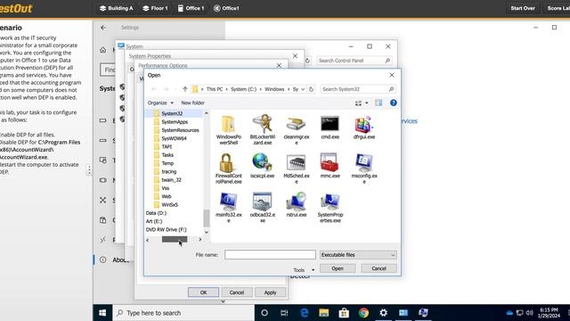Select SystemApps folder in tree
This screenshot has height=321, width=570.
tap(175, 122)
